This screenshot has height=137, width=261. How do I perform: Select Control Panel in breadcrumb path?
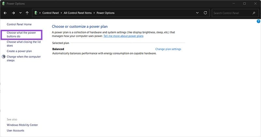(x=51, y=13)
